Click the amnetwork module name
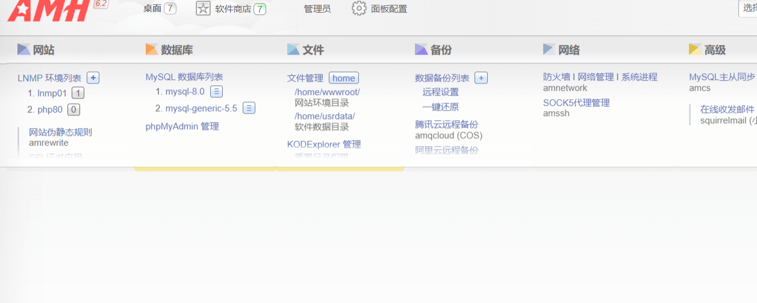757x303 pixels. 565,88
